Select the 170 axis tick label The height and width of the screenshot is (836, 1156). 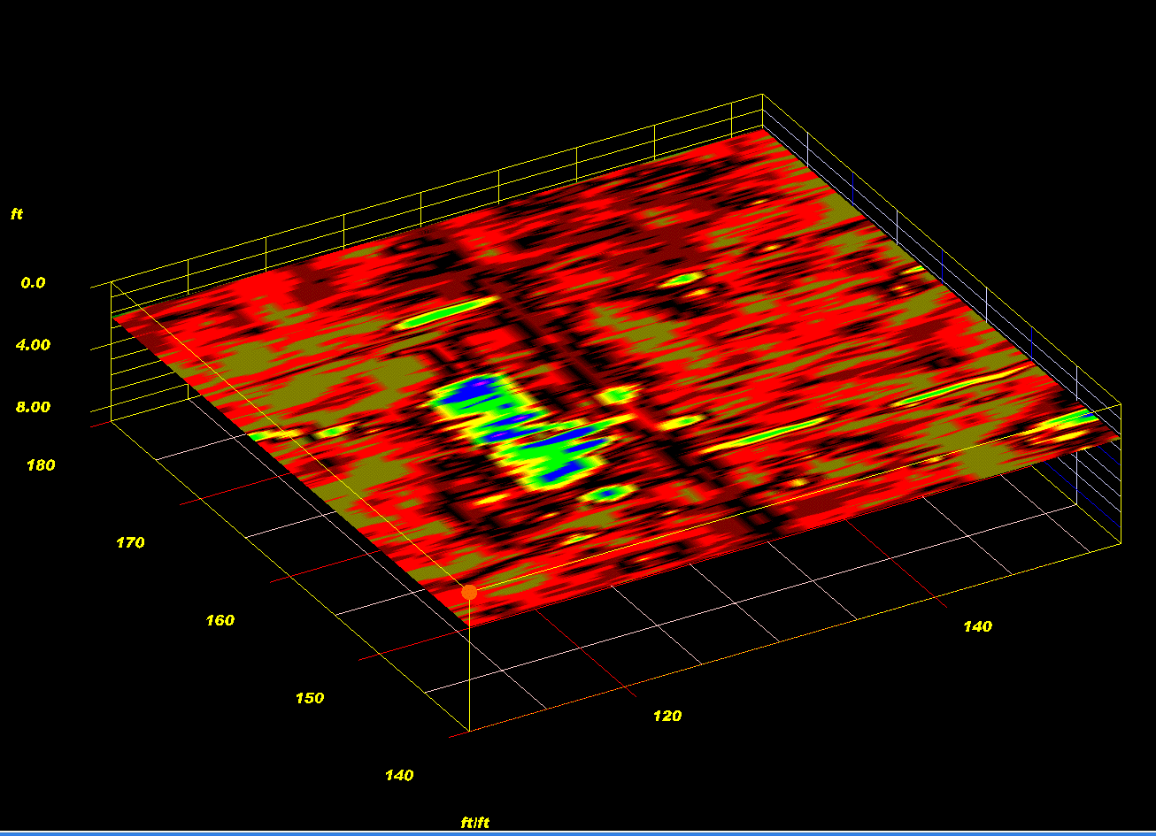pyautogui.click(x=130, y=542)
